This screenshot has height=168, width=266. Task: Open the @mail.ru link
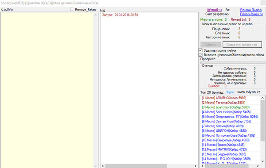point(214,10)
